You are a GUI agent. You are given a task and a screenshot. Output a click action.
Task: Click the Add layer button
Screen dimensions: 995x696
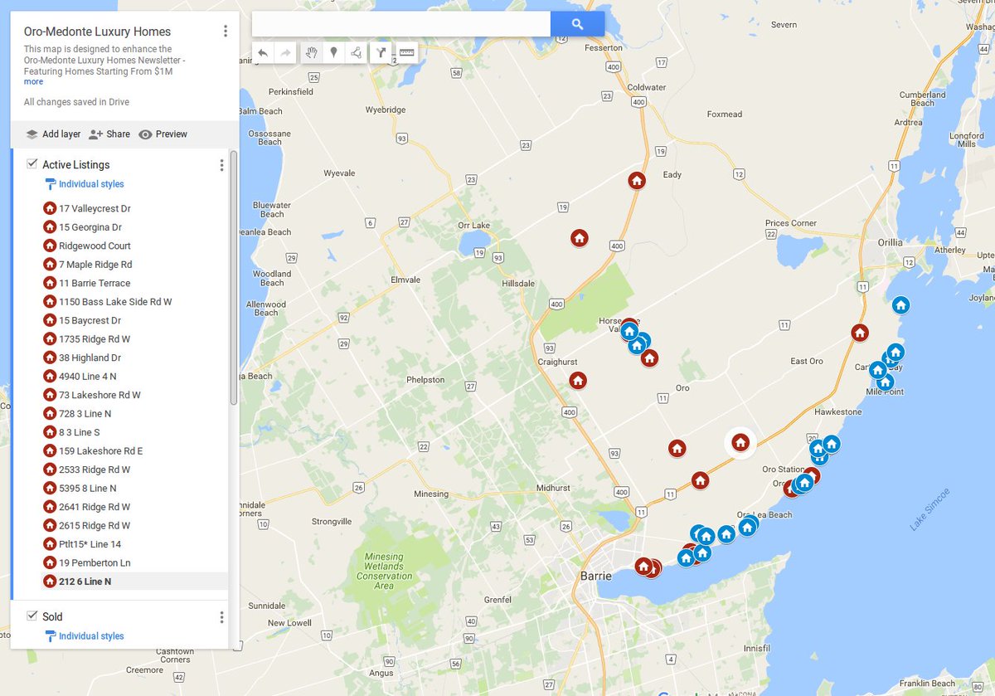point(53,134)
